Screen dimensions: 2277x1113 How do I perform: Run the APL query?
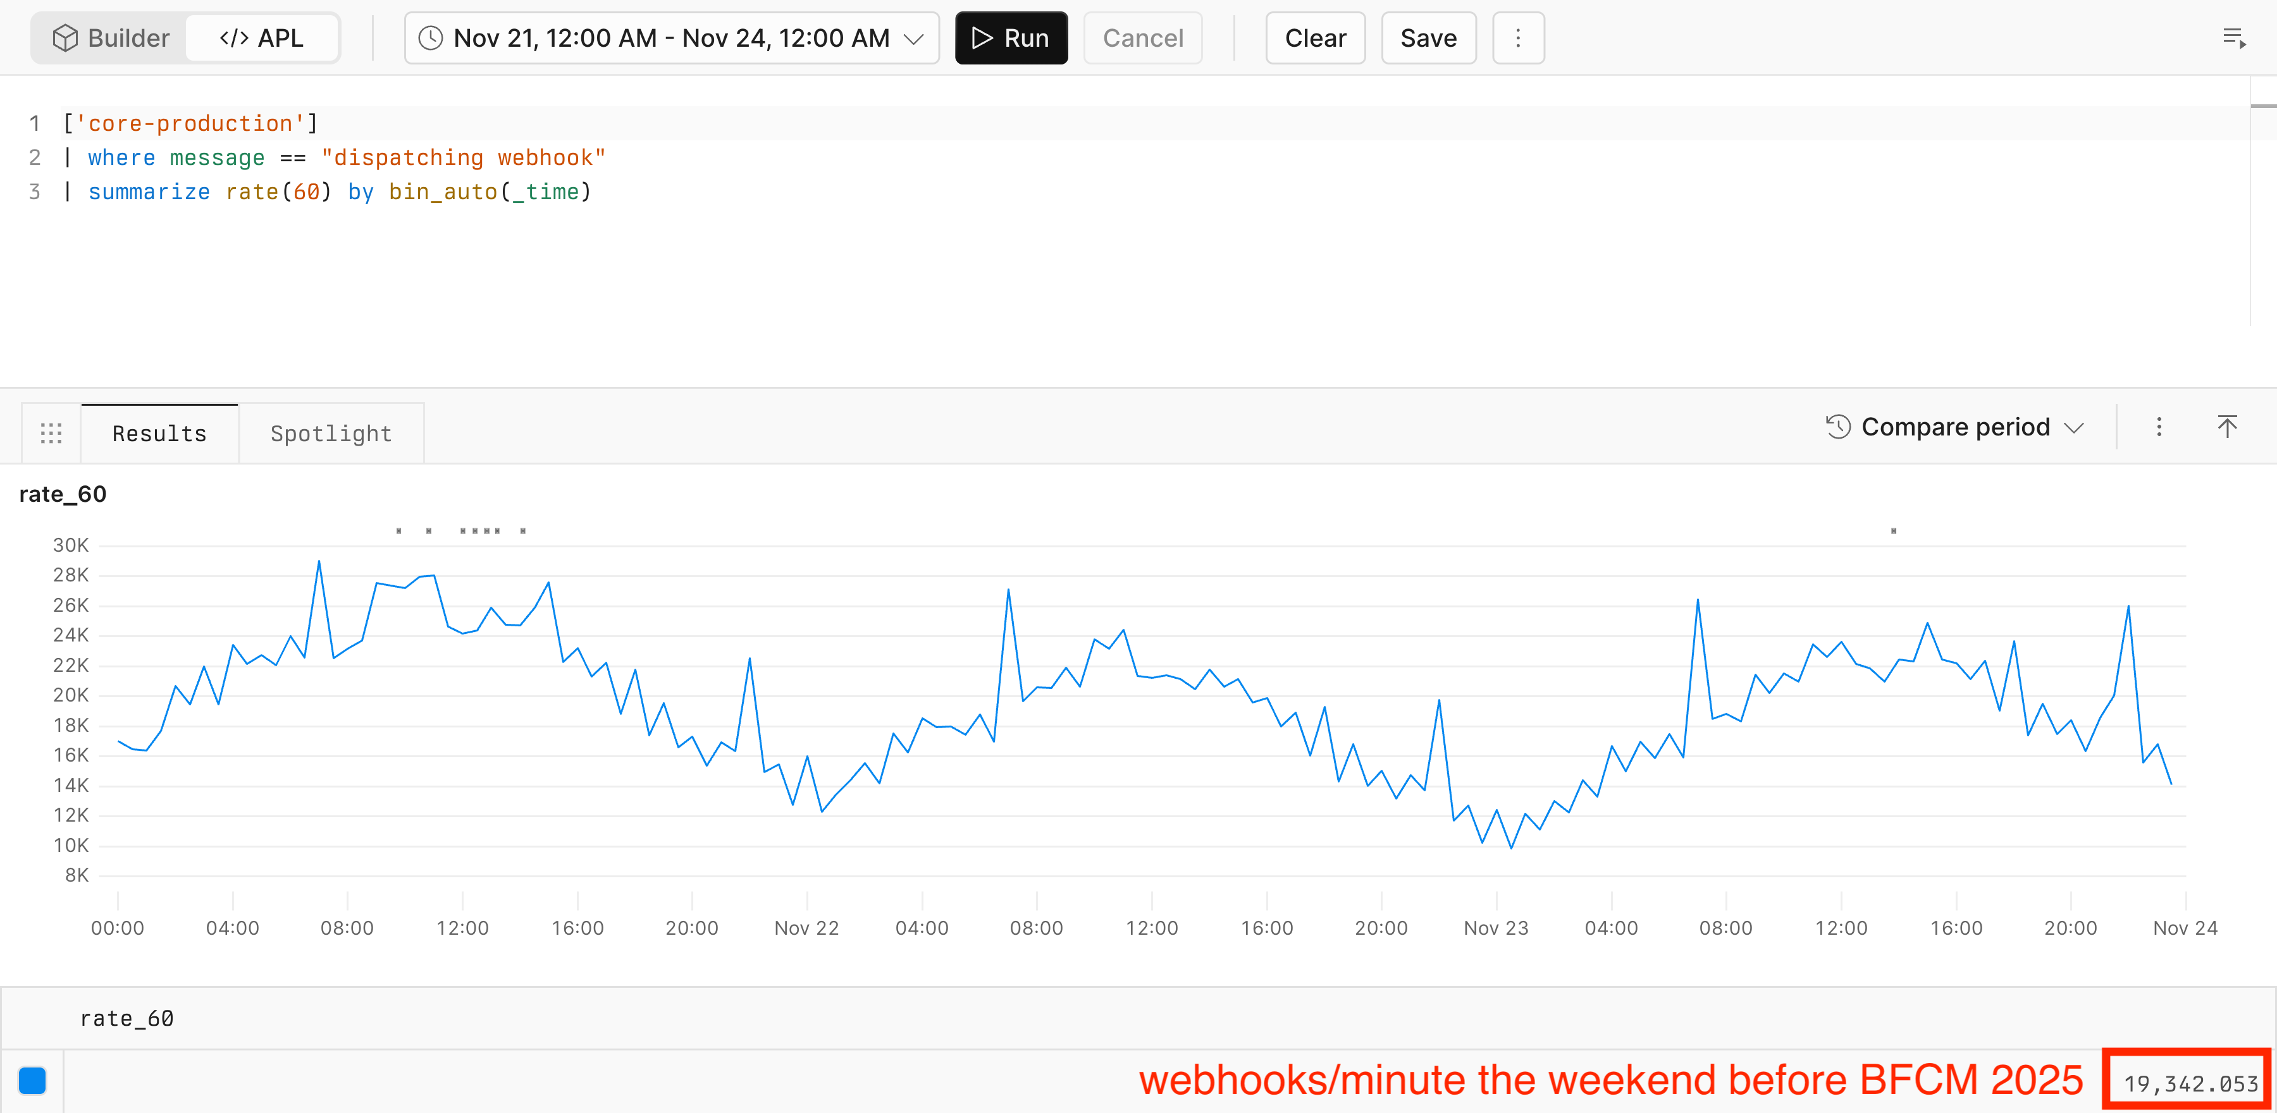[x=1010, y=38]
